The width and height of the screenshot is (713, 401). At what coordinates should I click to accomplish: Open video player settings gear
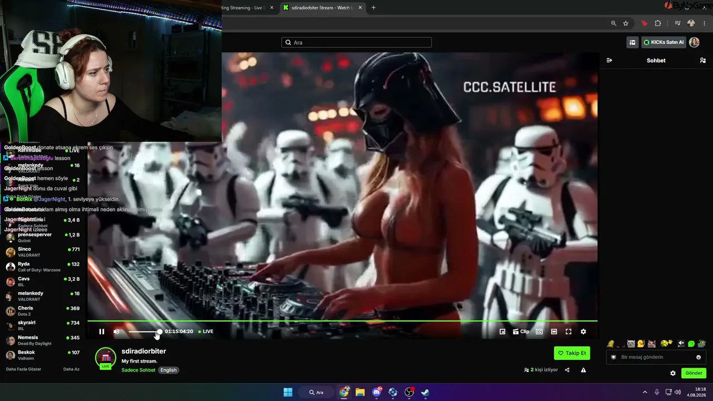pyautogui.click(x=583, y=331)
